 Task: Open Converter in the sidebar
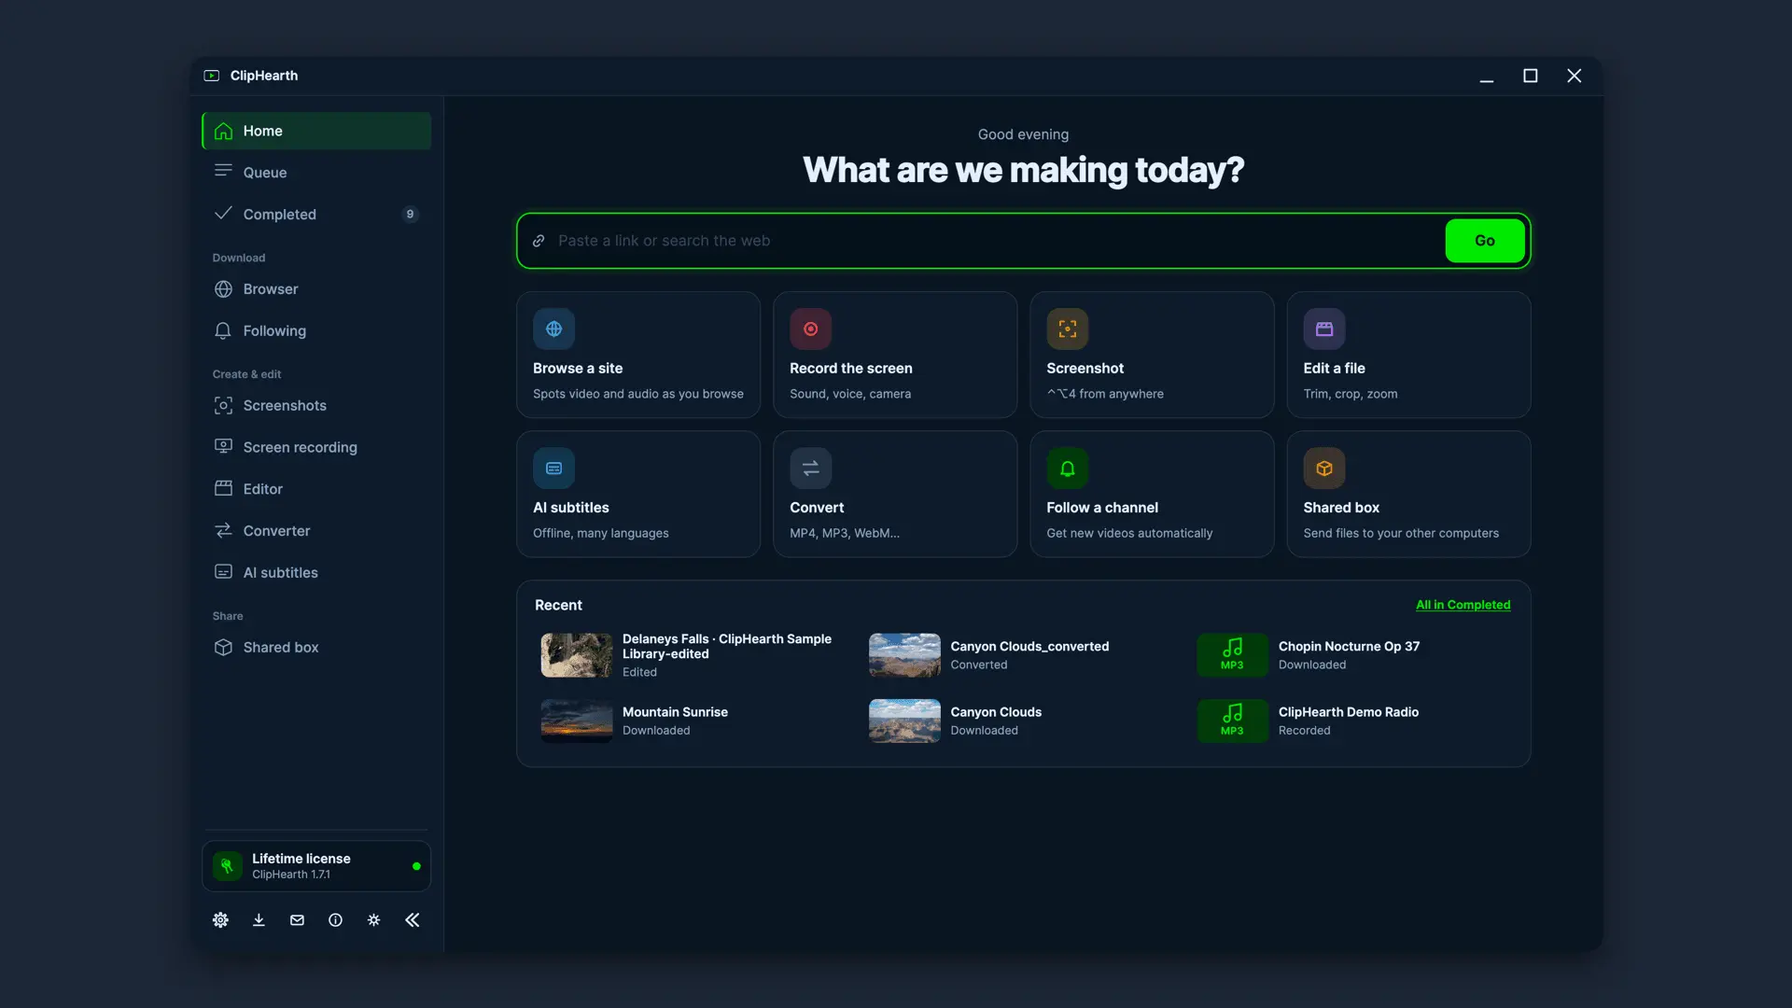(x=316, y=531)
